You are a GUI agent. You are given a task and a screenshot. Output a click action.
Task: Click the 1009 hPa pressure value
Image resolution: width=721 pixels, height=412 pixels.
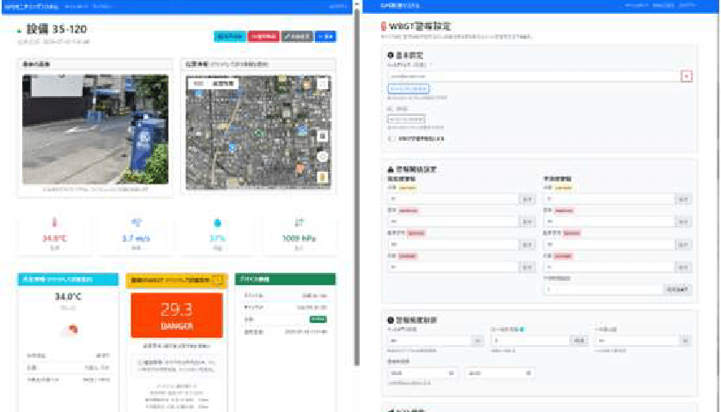pos(299,239)
